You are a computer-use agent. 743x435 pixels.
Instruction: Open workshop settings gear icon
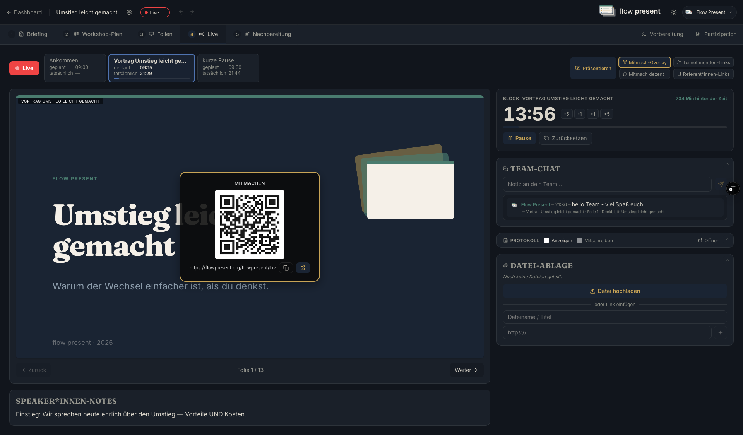[129, 12]
